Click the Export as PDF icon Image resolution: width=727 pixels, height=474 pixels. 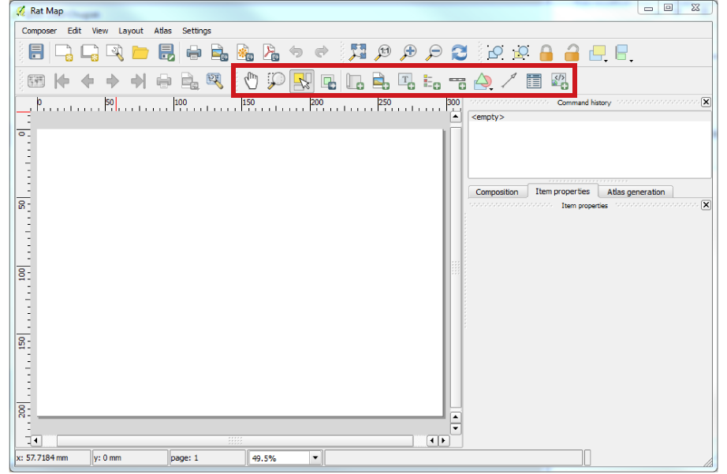271,53
